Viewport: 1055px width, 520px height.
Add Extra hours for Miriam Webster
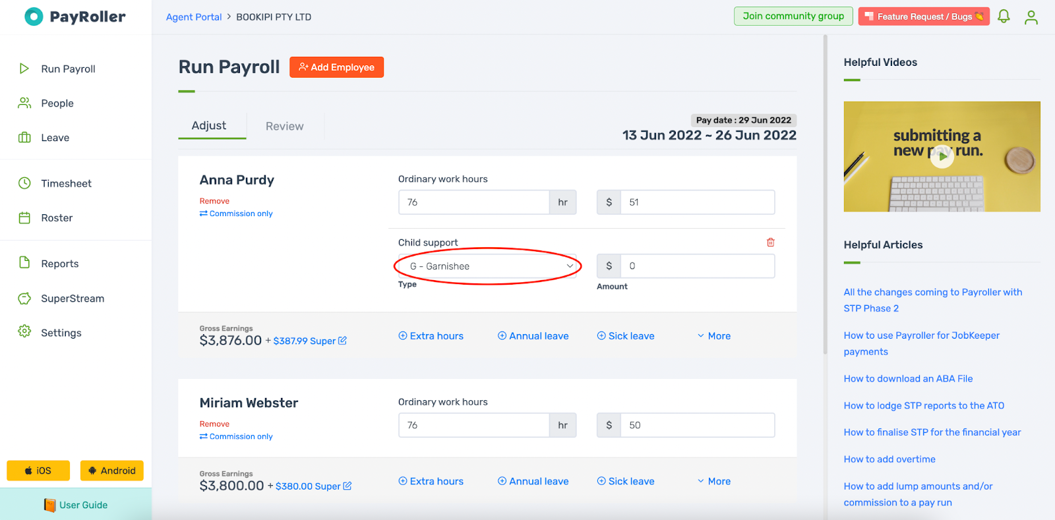pyautogui.click(x=431, y=482)
